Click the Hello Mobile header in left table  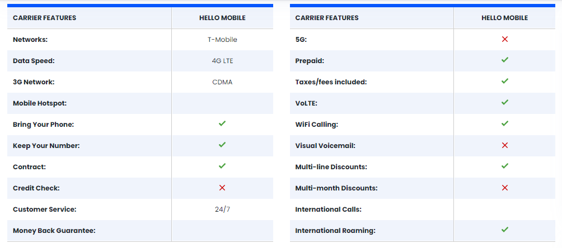[x=222, y=18]
